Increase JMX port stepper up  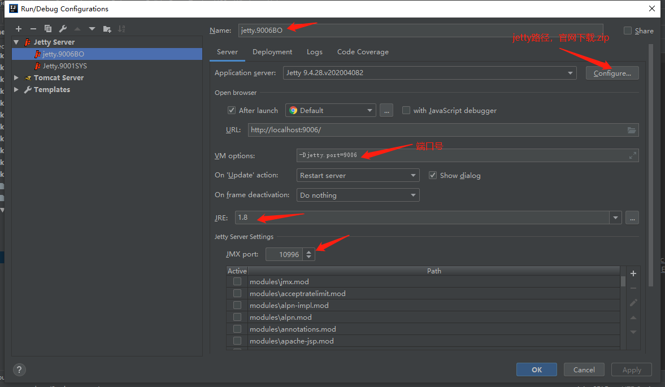[x=308, y=251]
